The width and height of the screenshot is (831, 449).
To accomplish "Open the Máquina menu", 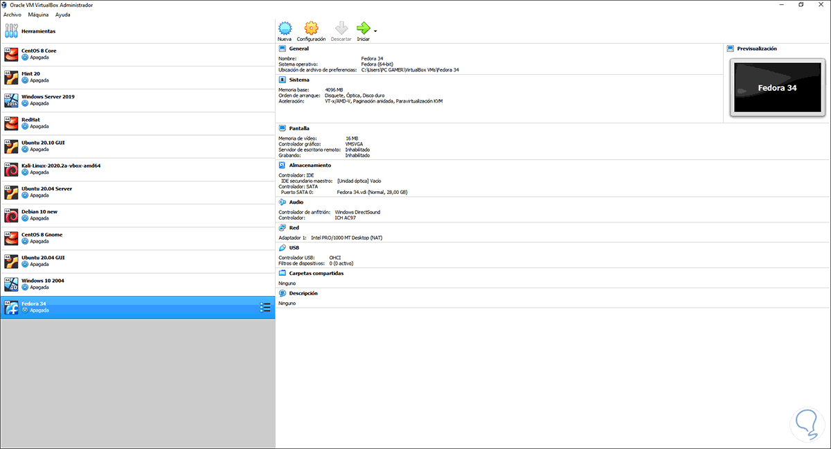I will coord(38,15).
